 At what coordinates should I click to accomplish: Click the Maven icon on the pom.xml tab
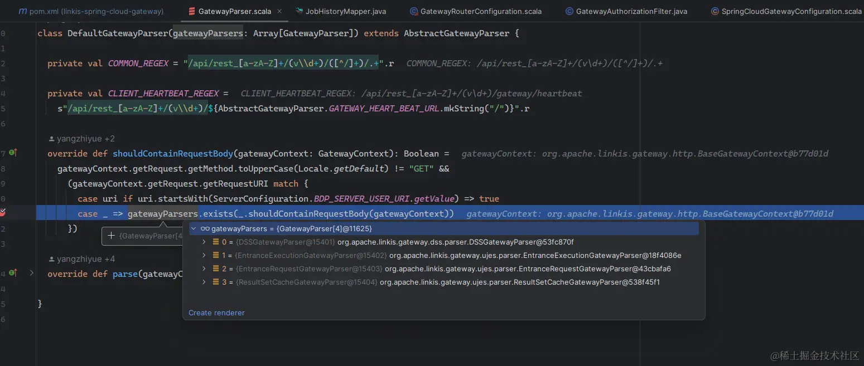(x=22, y=11)
